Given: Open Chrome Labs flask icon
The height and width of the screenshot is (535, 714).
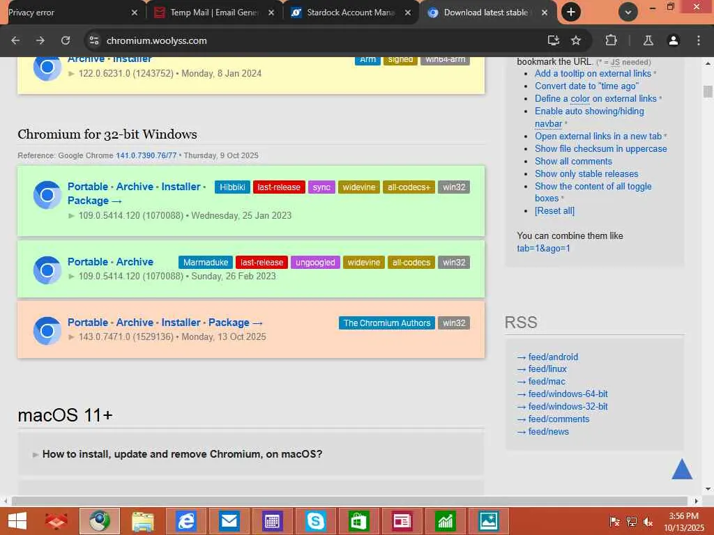Looking at the screenshot, I should [648, 40].
